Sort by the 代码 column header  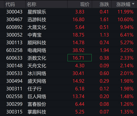coord(10,4)
